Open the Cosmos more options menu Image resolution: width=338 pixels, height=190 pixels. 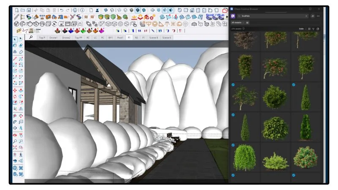[x=318, y=16]
